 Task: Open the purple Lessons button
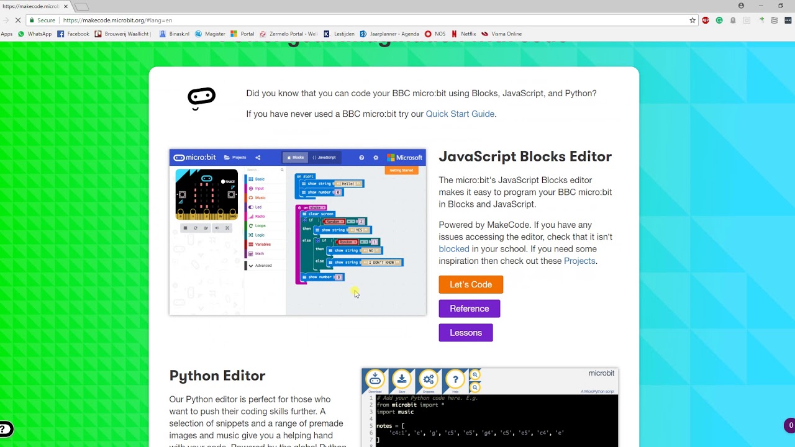tap(466, 333)
